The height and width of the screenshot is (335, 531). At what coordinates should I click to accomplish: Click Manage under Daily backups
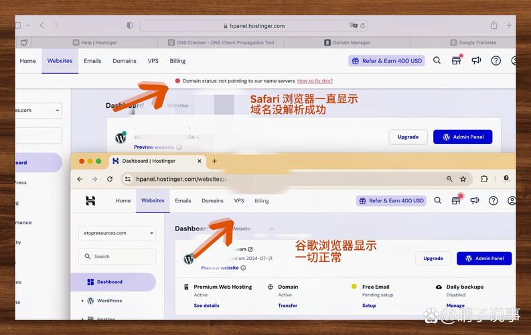455,306
